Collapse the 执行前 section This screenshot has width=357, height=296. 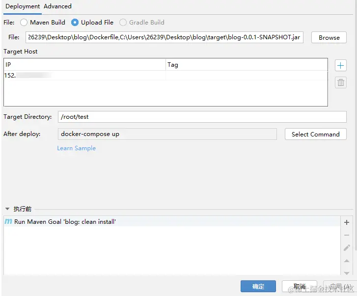[x=7, y=209]
